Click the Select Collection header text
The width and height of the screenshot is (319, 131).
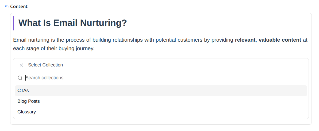click(45, 65)
